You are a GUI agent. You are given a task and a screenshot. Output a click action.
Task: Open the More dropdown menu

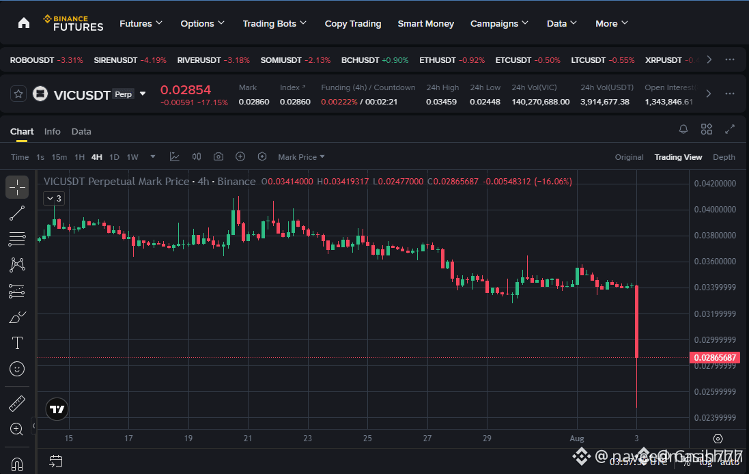(612, 23)
